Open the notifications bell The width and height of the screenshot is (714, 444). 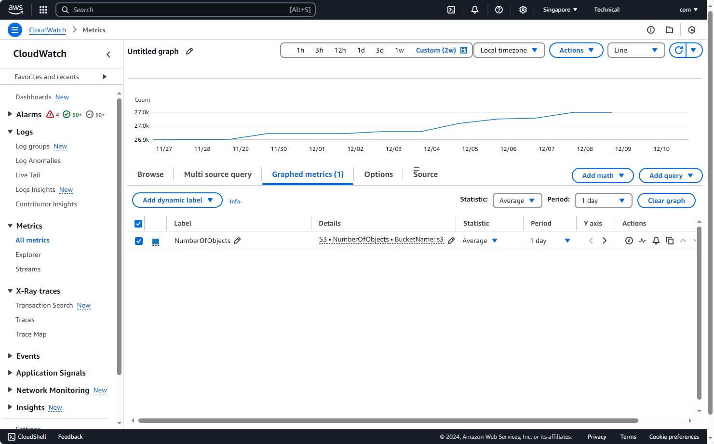coord(475,10)
